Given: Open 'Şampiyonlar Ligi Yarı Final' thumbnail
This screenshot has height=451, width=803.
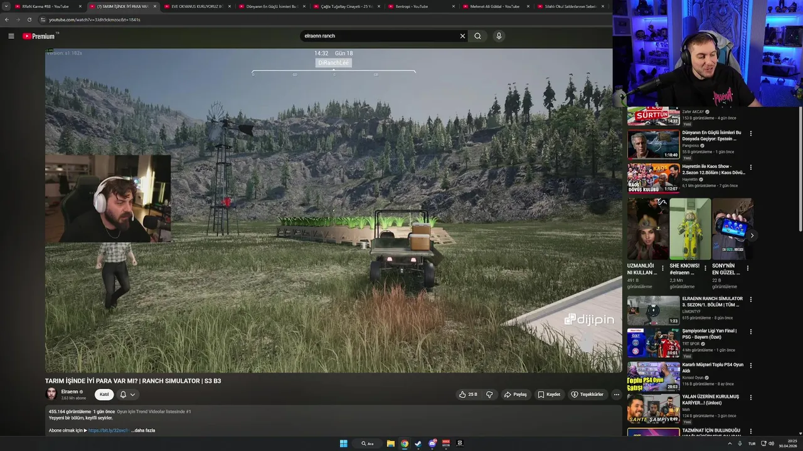Looking at the screenshot, I should (653, 342).
